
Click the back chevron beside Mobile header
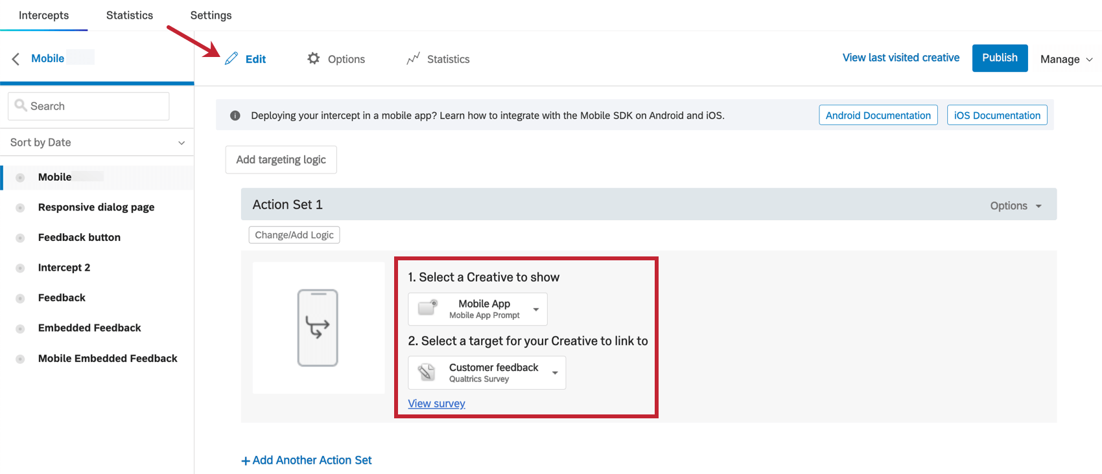click(x=16, y=58)
